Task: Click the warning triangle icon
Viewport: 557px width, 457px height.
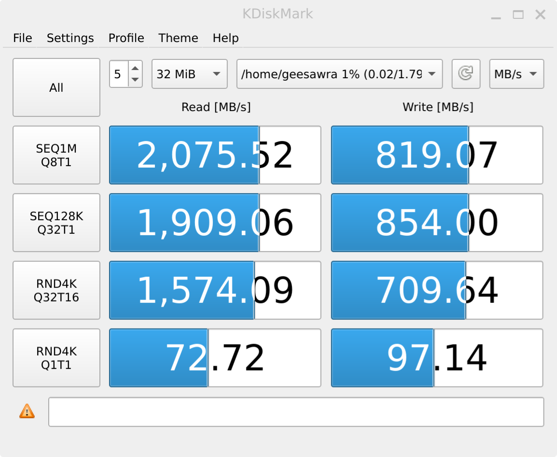Action: pos(27,411)
